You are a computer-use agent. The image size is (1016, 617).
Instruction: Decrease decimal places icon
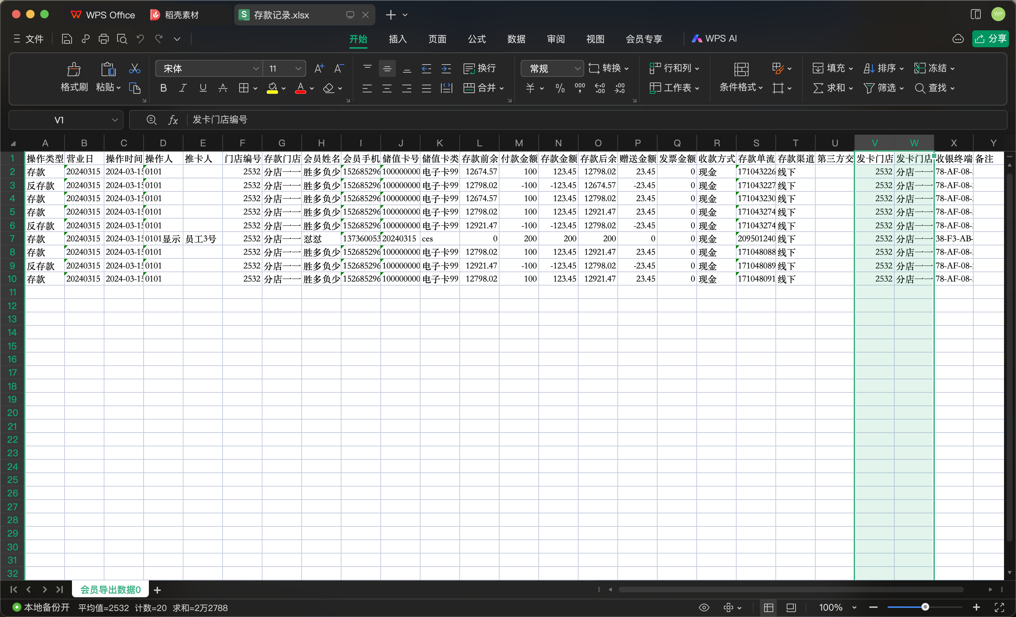pyautogui.click(x=620, y=88)
